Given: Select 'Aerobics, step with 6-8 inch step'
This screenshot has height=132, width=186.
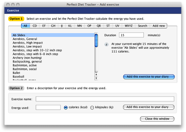Looking at the screenshot, I should point(53,54).
